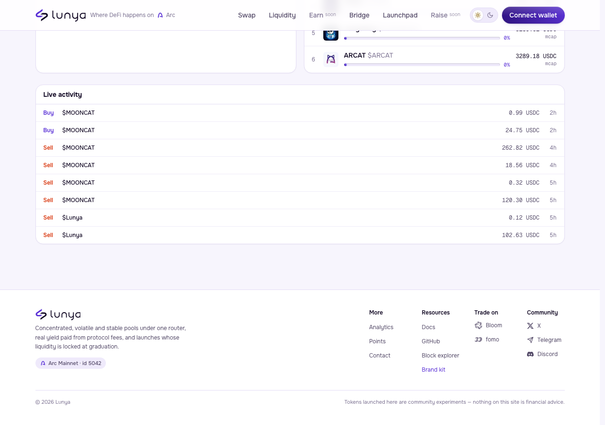Viewport: 605px width, 425px height.
Task: Open the 0.12 USDC $Lunya sell row
Action: (300, 218)
